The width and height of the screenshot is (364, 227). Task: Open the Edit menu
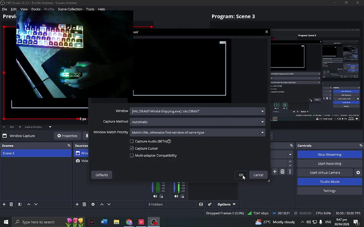coord(14,9)
